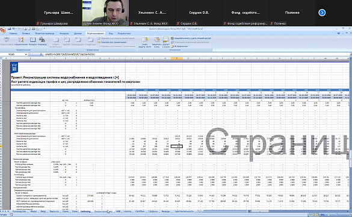Click into the Name Box field
Image resolution: width=352 pixels, height=217 pixels.
[x=13, y=55]
